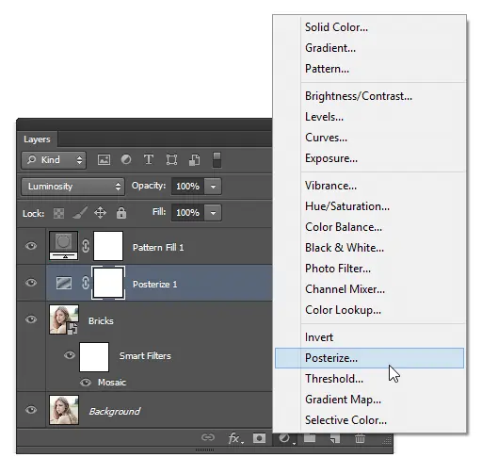Click the shape layer filter icon

tap(171, 159)
